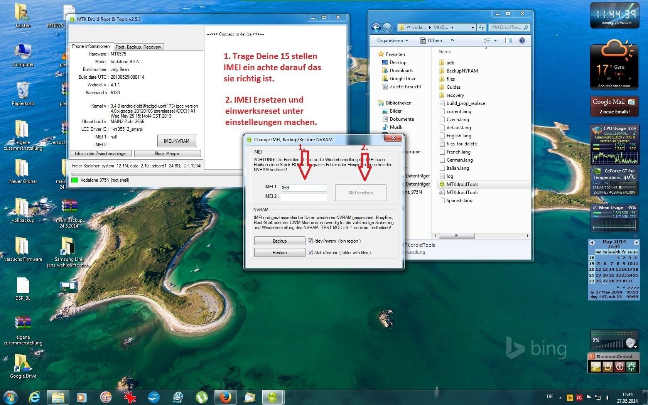The height and width of the screenshot is (405, 648).
Task: Open the recent locations dropdown beside nav arrows
Action: pyautogui.click(x=395, y=28)
